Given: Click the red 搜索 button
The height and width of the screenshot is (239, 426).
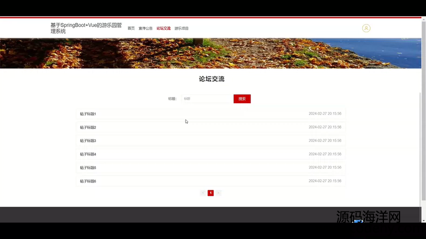Looking at the screenshot, I should (x=242, y=99).
